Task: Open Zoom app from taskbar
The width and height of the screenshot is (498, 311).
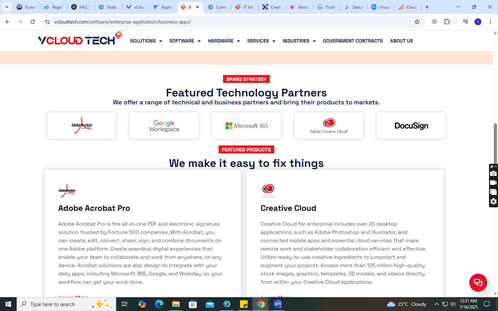Action: click(278, 304)
